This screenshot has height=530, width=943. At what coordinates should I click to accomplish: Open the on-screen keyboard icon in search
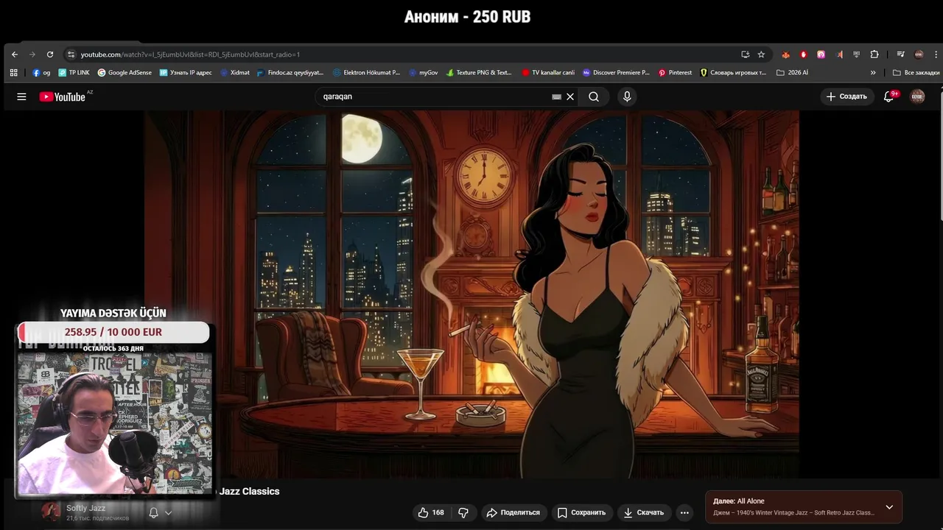556,96
